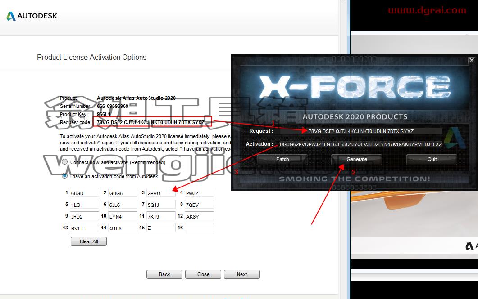
Task: Click the Generate button
Action: (357, 159)
